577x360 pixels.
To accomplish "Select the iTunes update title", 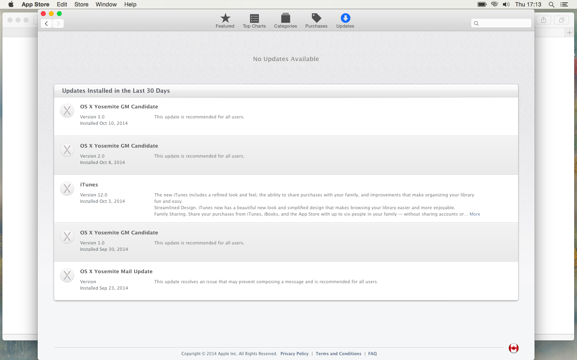I will click(89, 185).
